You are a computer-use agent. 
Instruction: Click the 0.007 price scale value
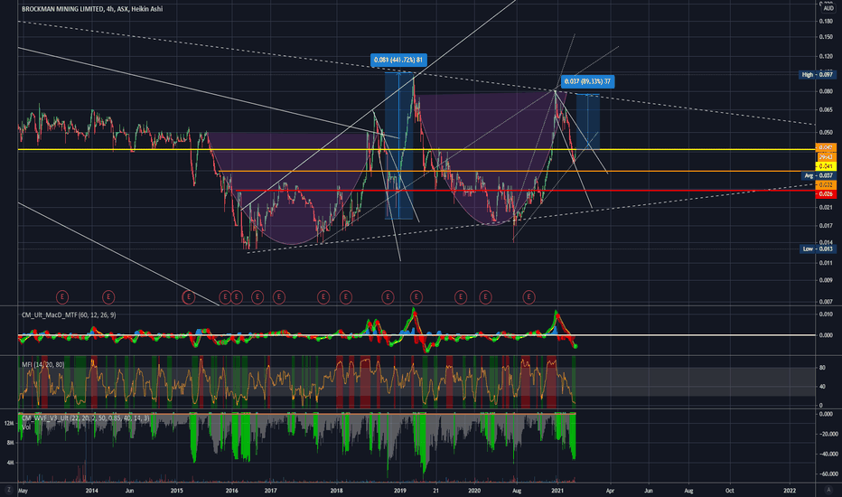[826, 302]
